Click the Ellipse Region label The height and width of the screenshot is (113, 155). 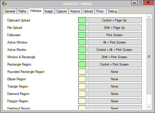tap(17, 79)
